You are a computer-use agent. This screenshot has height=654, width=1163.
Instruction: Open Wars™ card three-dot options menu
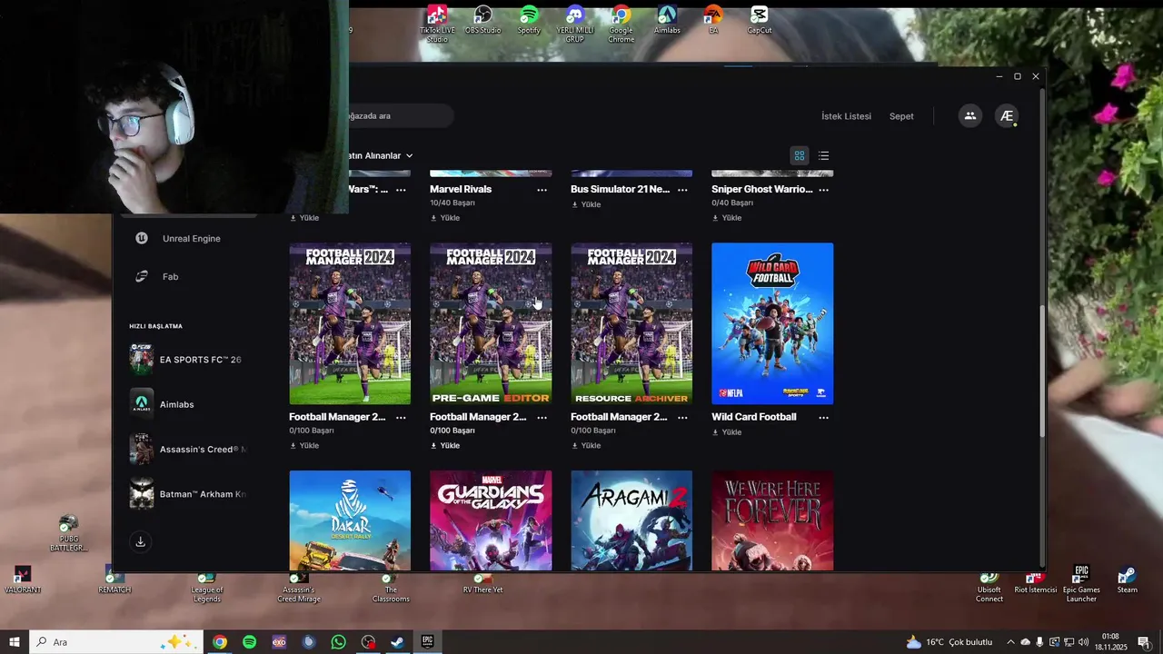[401, 190]
